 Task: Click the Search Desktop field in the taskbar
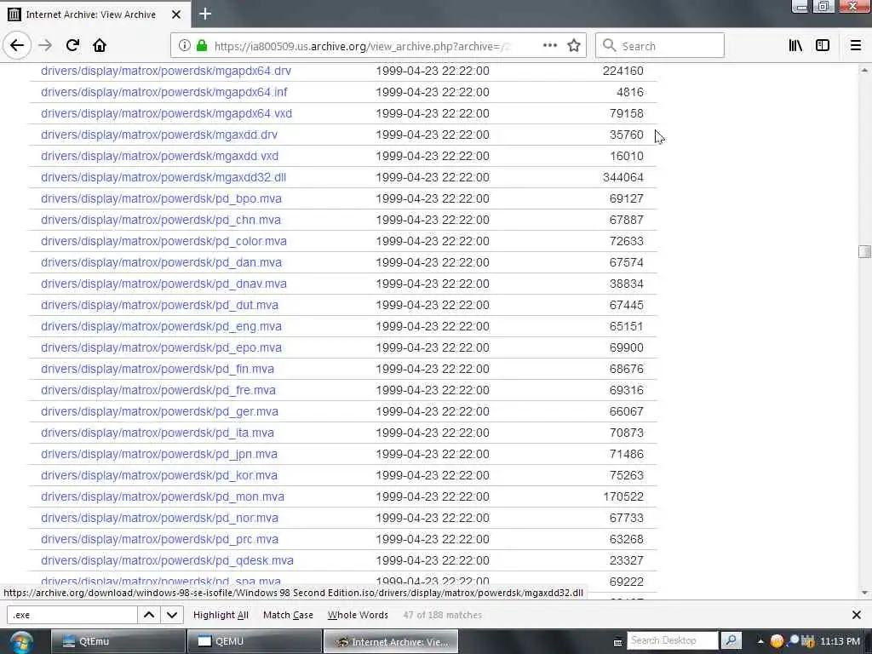coord(673,640)
